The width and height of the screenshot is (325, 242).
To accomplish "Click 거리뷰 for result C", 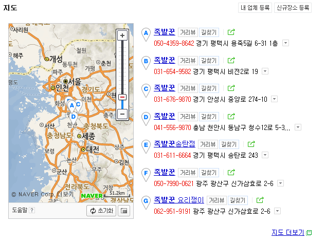I will point(188,88).
